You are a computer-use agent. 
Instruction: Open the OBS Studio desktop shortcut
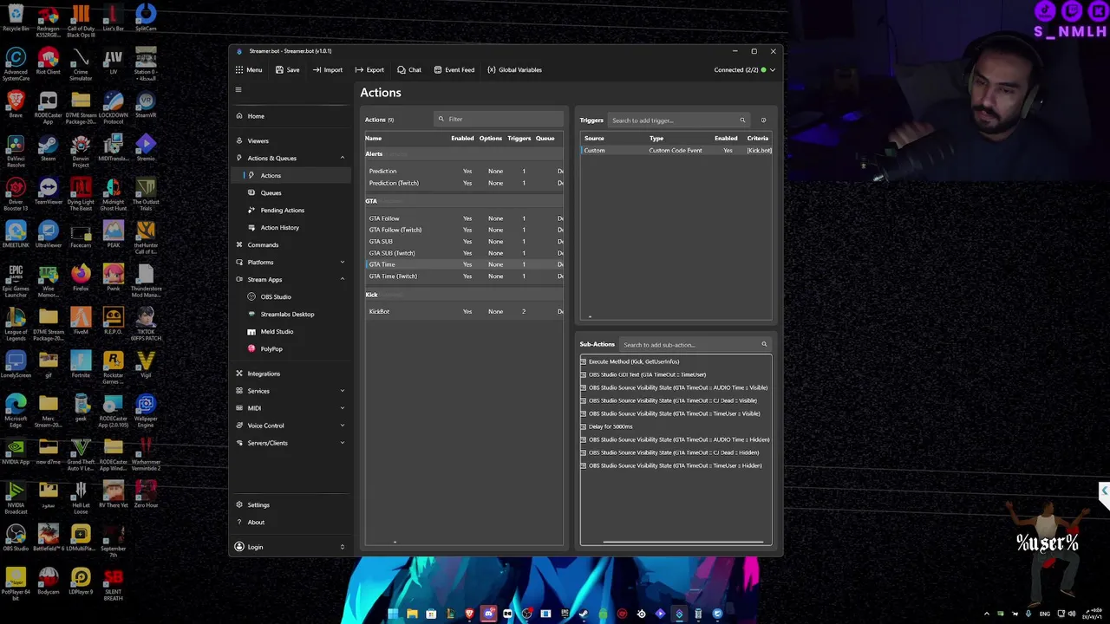16,537
